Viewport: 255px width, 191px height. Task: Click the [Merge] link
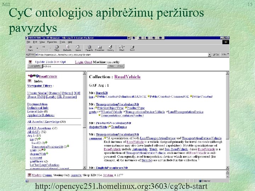click(x=68, y=93)
